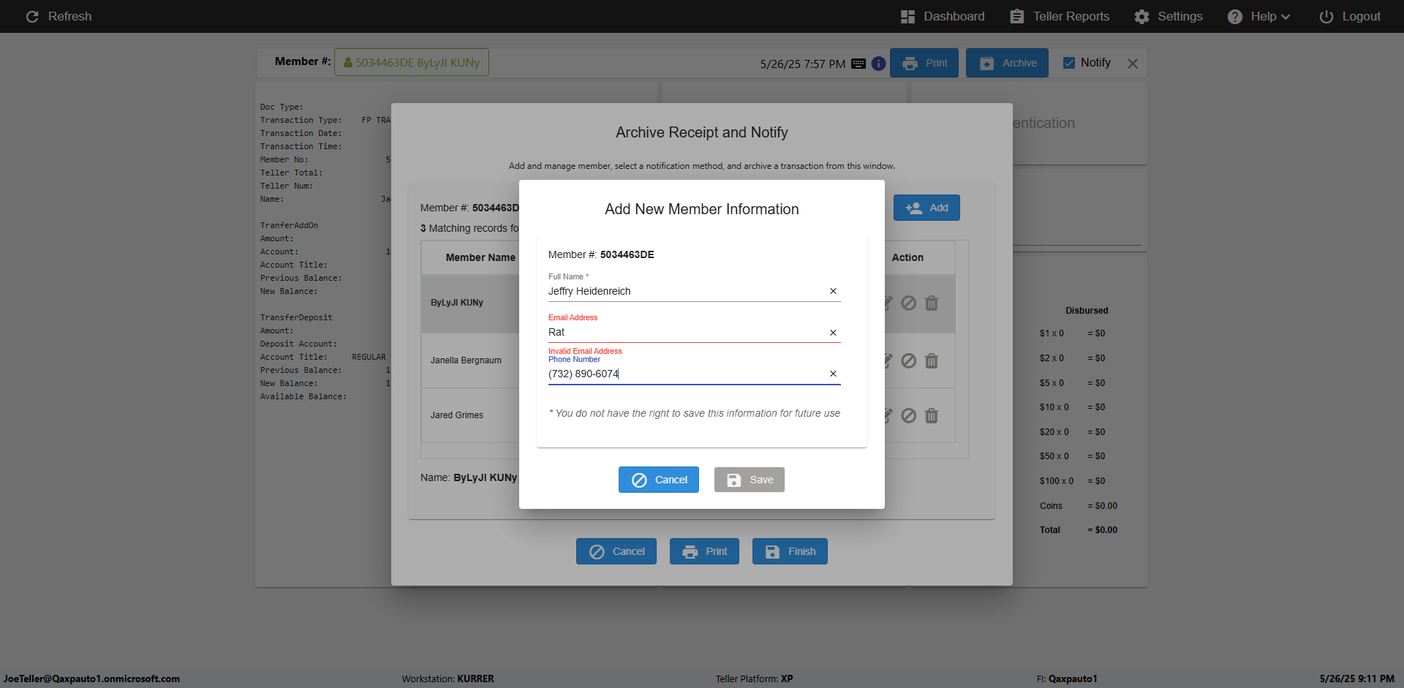Cancel the Add New Member dialog
The image size is (1404, 688).
659,480
